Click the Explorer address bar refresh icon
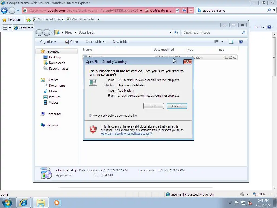This screenshot has width=277, height=208. 176,32
